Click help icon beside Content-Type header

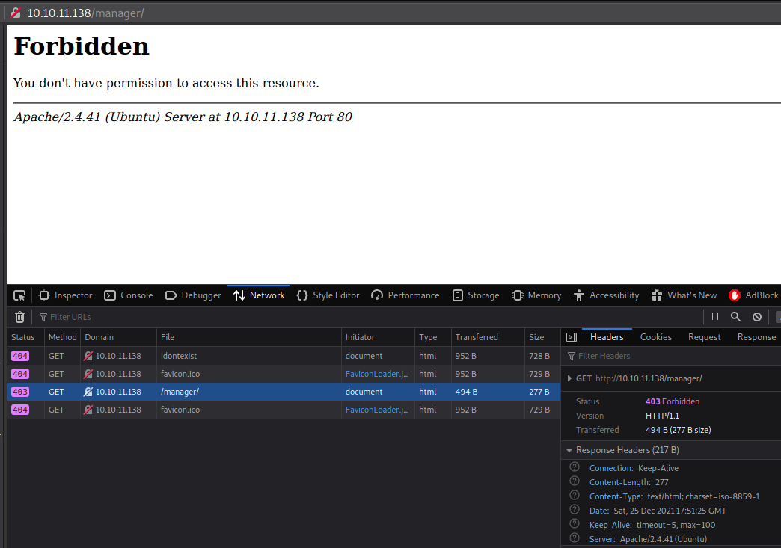575,496
